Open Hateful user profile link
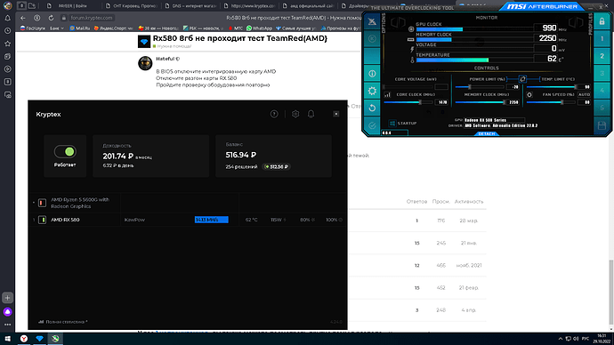 click(165, 59)
